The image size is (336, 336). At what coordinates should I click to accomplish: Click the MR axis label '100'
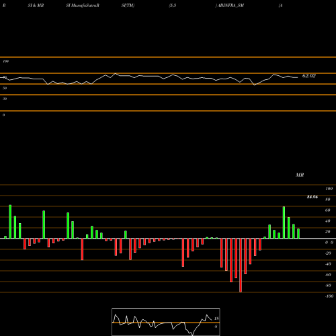(329, 189)
